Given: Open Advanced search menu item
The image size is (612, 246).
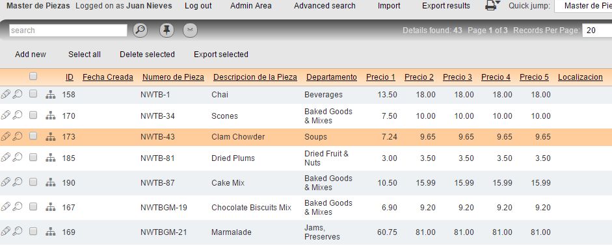Looking at the screenshot, I should point(325,6).
